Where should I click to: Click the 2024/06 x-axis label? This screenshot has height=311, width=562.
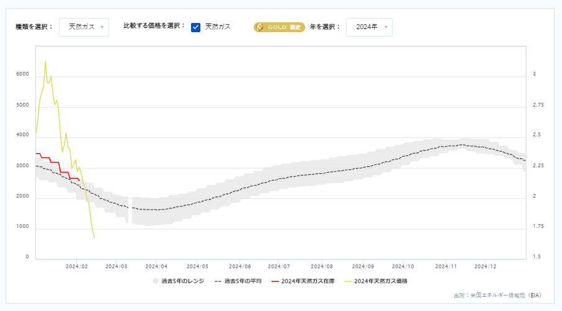[x=240, y=266]
